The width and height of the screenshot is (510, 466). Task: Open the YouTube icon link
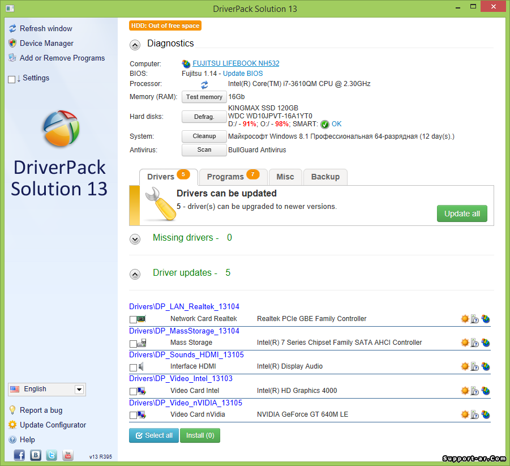point(68,455)
